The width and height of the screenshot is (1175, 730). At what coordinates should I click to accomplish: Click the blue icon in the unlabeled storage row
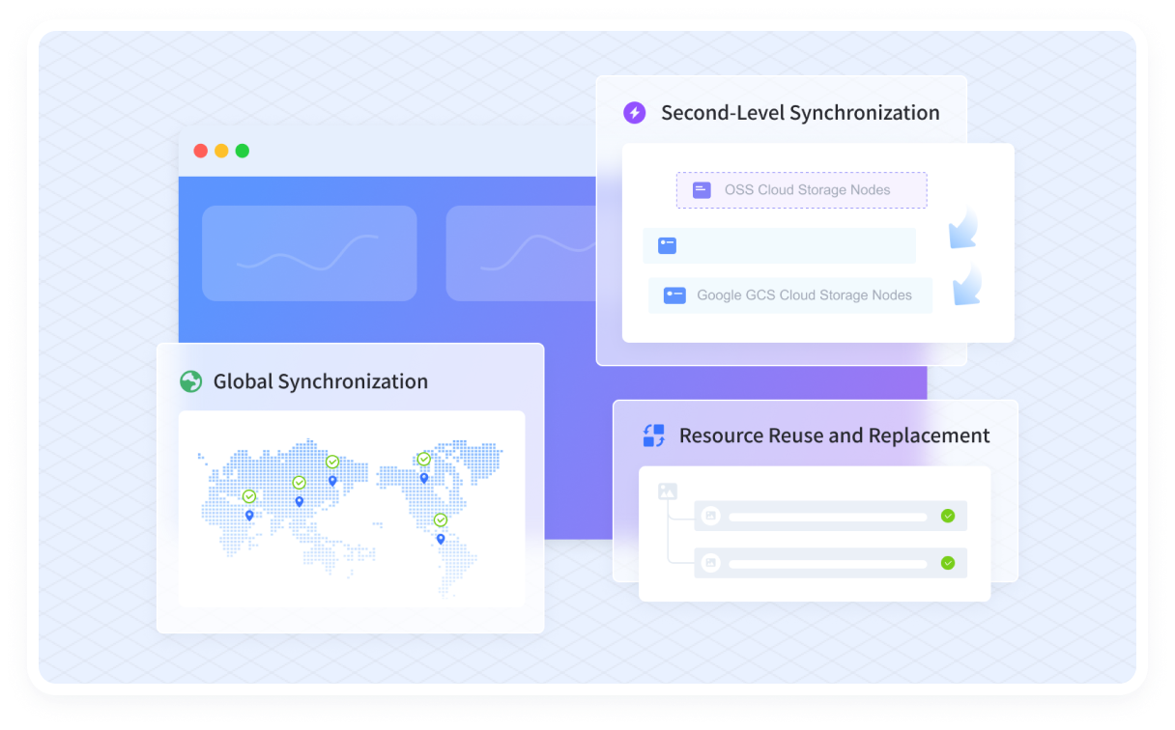pos(667,245)
